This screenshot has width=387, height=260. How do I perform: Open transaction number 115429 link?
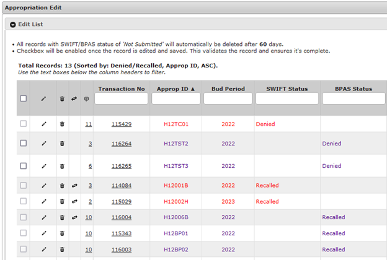point(121,124)
